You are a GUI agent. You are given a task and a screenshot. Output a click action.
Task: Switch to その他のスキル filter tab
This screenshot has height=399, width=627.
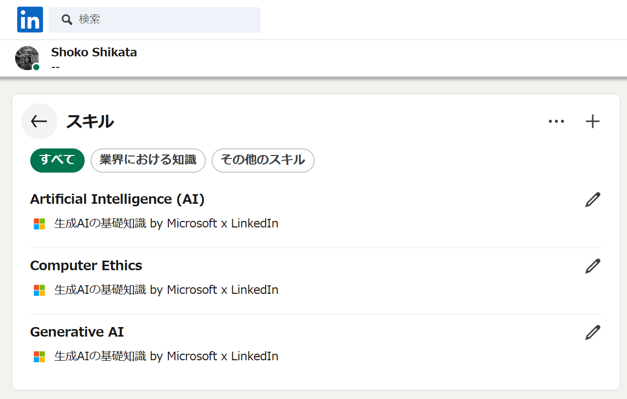coord(263,161)
